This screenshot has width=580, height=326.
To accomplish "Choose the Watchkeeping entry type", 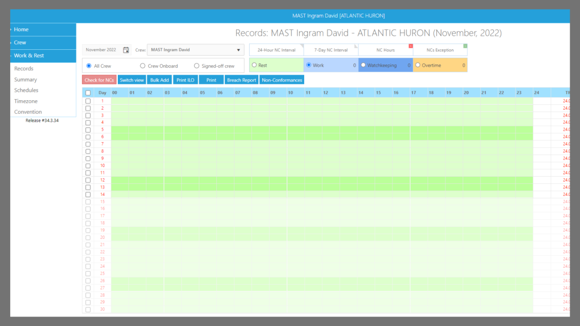I will point(363,65).
